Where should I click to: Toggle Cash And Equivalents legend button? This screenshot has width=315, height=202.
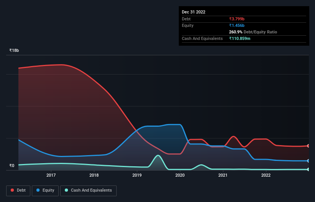(x=88, y=190)
